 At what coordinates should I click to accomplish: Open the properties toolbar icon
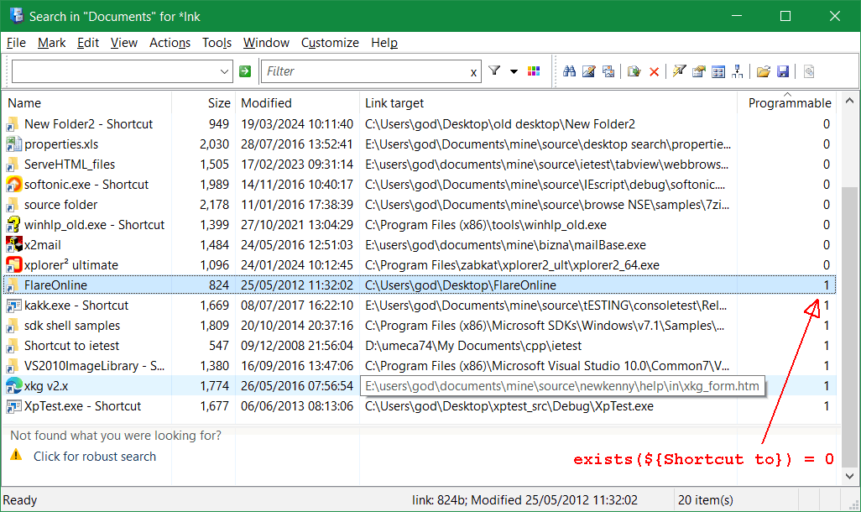coord(698,71)
